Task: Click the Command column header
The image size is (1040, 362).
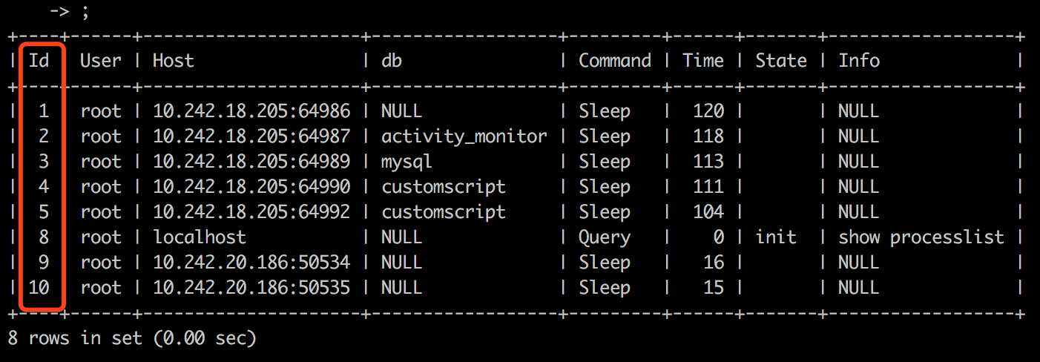Action: (615, 61)
